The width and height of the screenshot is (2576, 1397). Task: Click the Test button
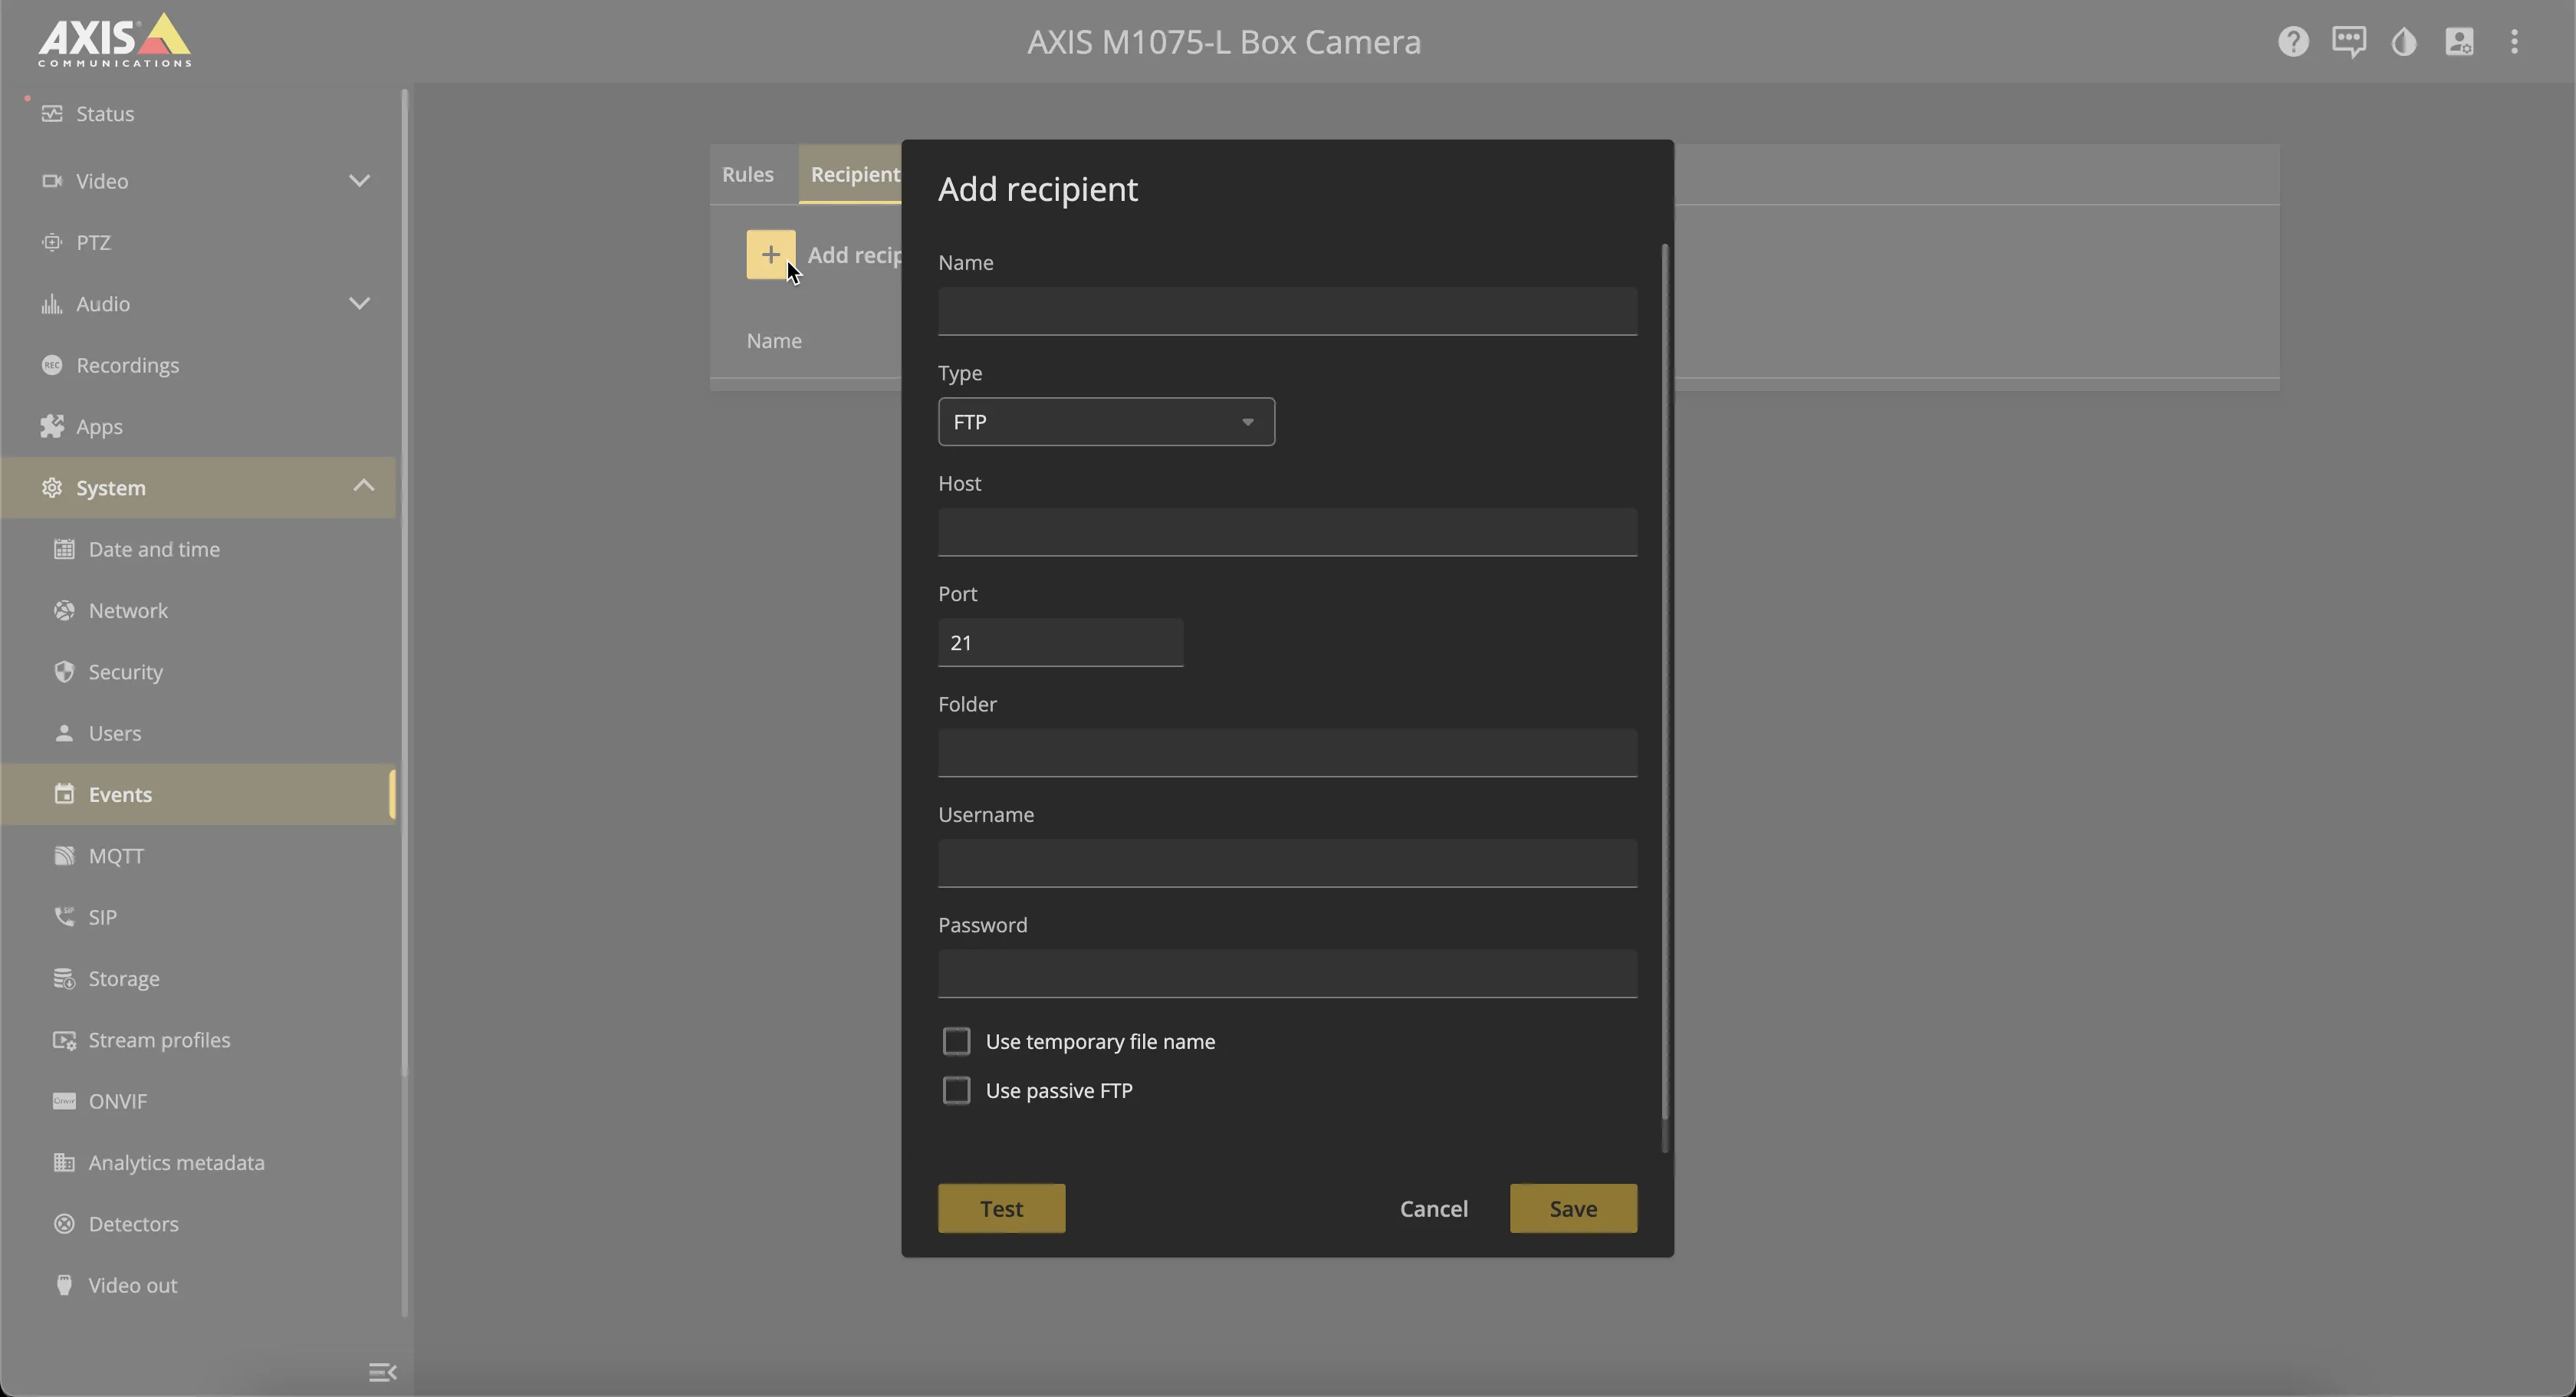1001,1209
